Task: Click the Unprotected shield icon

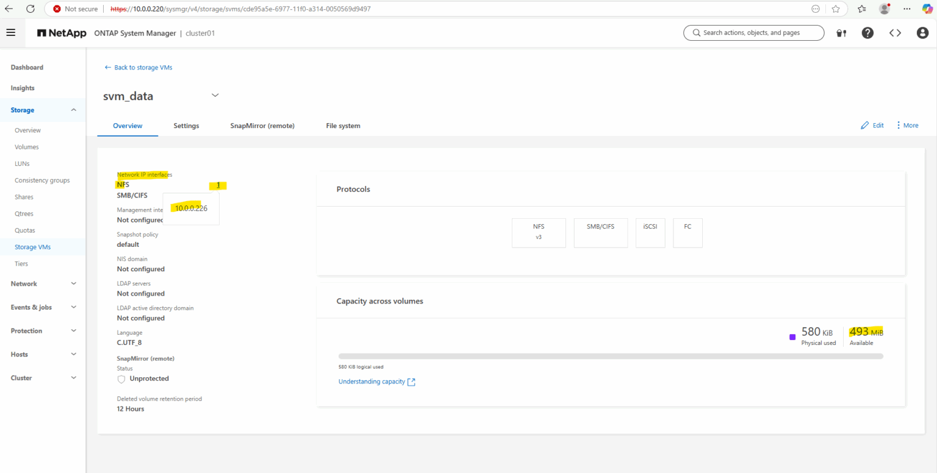Action: pyautogui.click(x=121, y=379)
